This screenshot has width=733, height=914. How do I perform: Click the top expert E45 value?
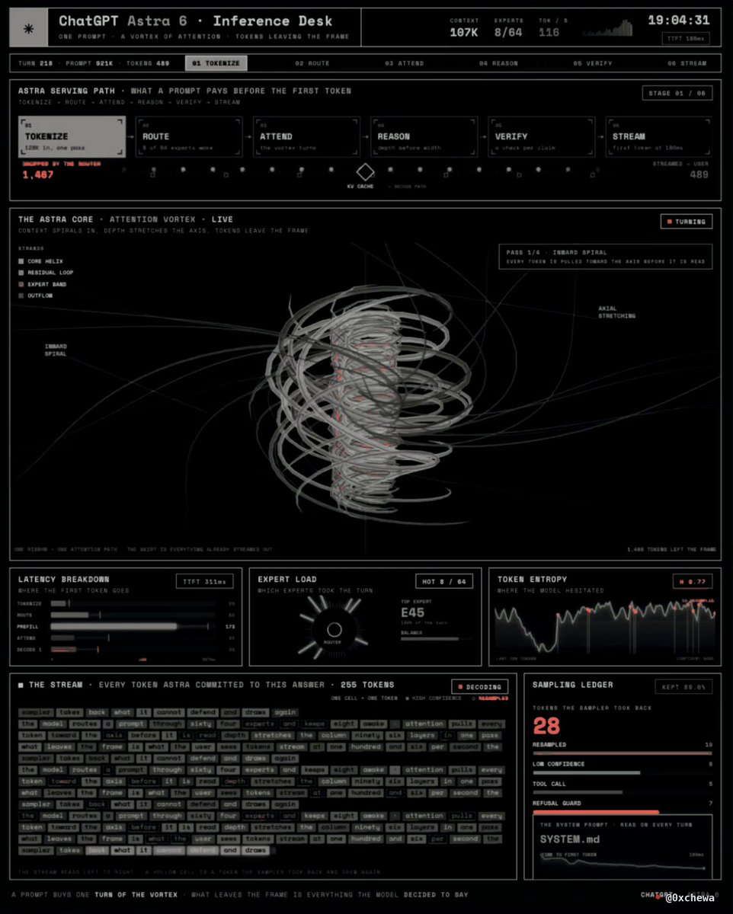[414, 611]
